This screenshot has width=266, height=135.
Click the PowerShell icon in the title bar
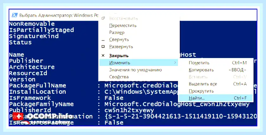click(15, 15)
